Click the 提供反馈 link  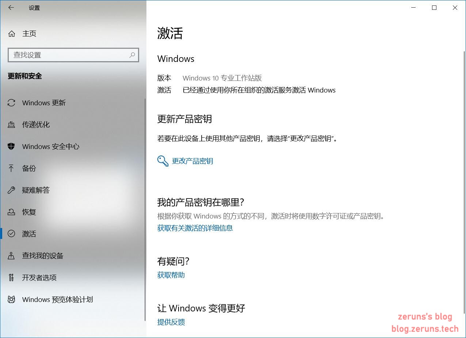(x=171, y=322)
